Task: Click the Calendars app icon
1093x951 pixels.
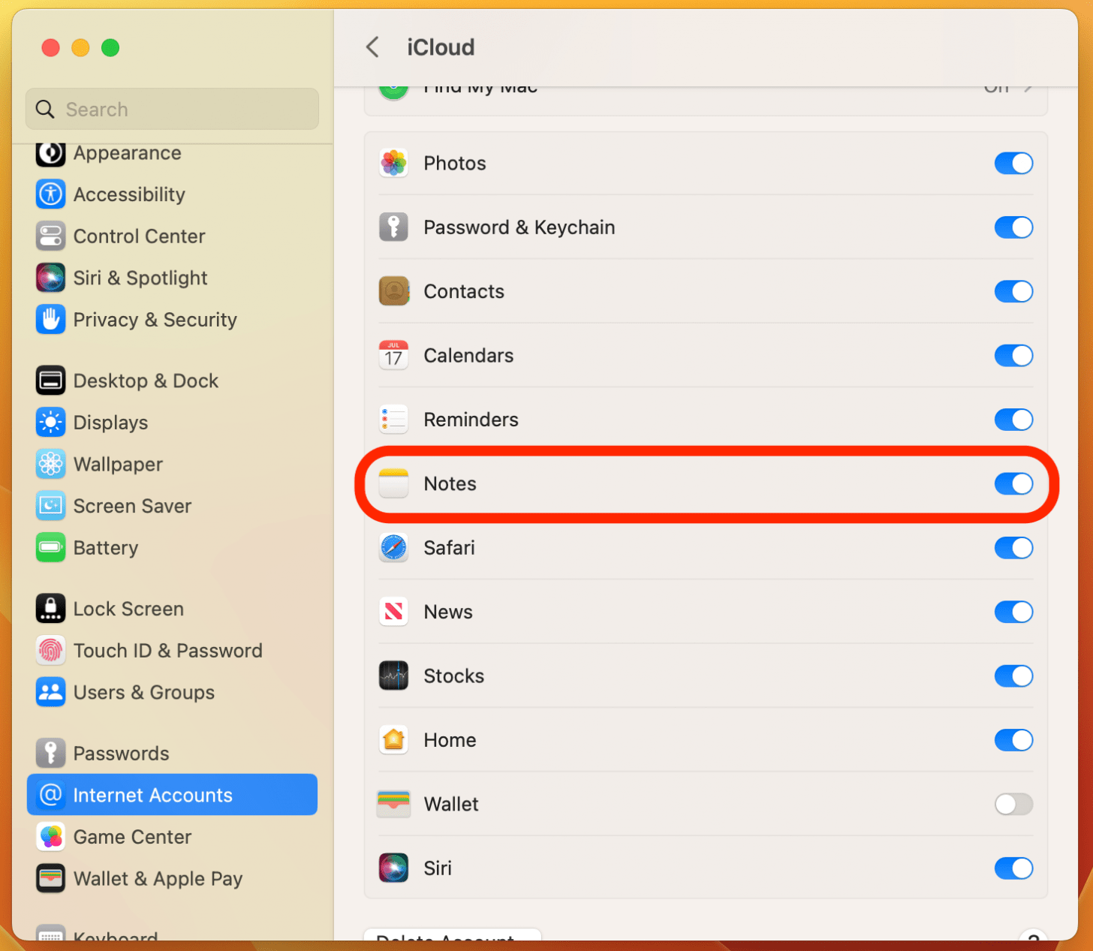Action: click(x=393, y=355)
